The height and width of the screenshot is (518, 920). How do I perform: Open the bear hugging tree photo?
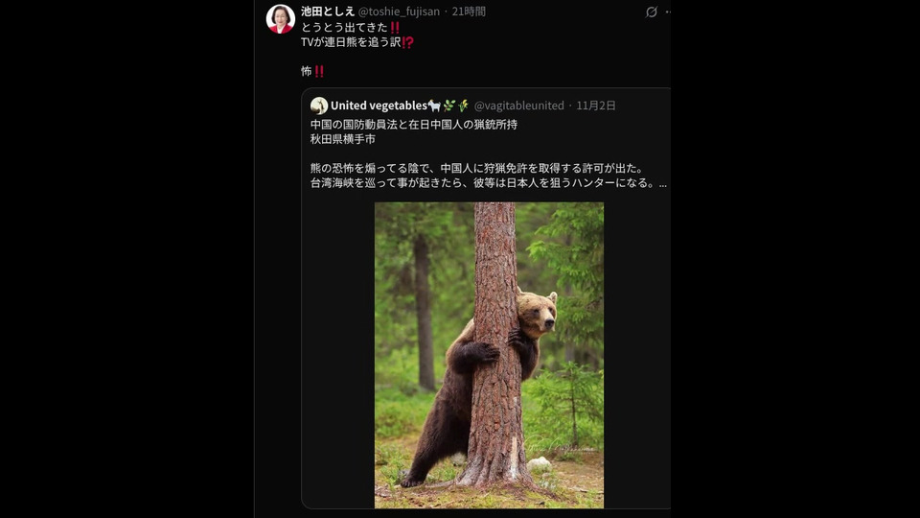click(x=489, y=355)
